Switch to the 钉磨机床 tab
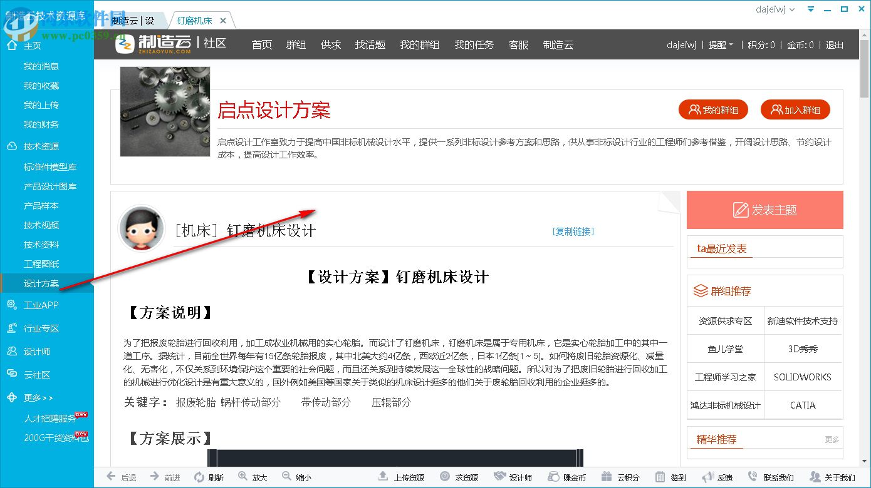871x488 pixels. pos(196,19)
